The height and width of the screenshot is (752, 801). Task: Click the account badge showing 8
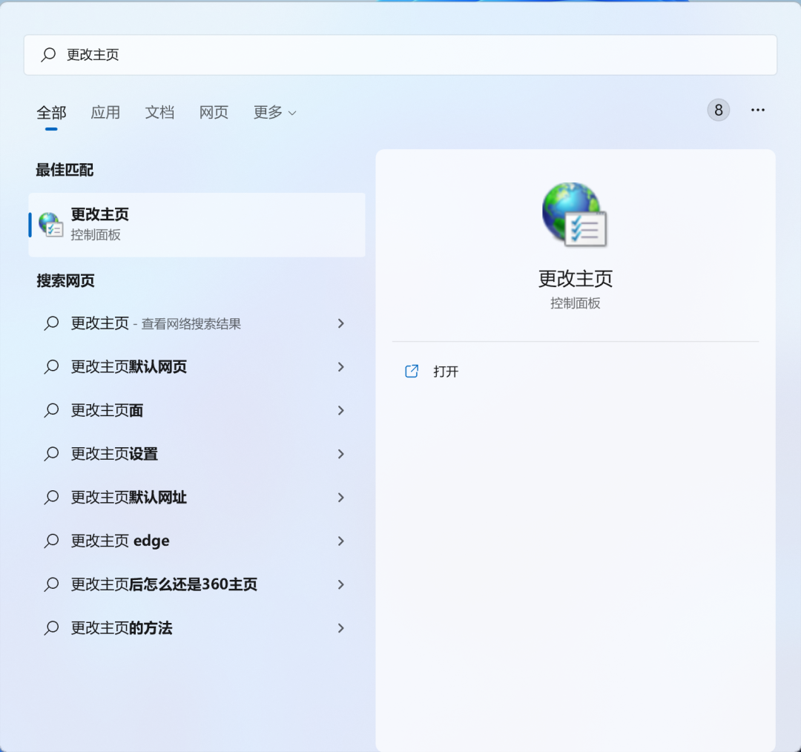[x=717, y=110]
